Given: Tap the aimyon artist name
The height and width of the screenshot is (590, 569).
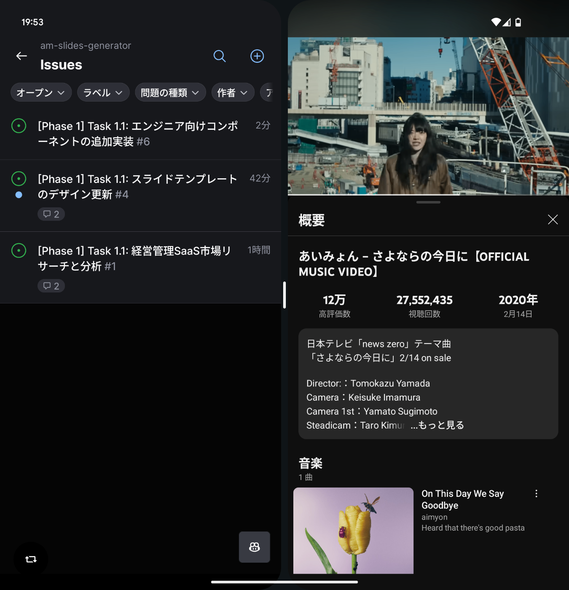Looking at the screenshot, I should [x=435, y=517].
